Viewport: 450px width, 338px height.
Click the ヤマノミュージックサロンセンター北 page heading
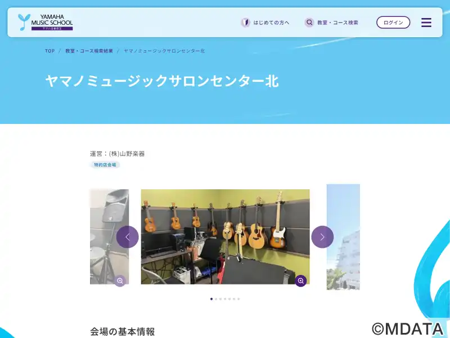[x=162, y=81]
